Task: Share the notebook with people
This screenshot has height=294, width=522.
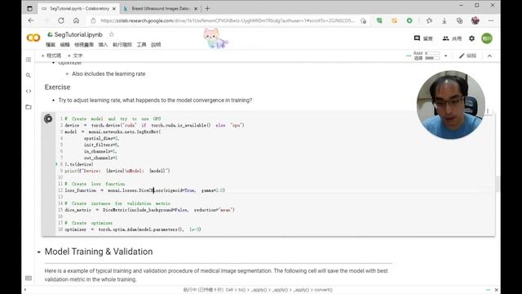Action: point(452,38)
